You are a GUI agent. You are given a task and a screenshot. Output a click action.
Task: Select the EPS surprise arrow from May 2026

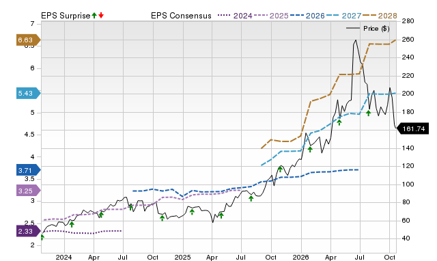339,122
